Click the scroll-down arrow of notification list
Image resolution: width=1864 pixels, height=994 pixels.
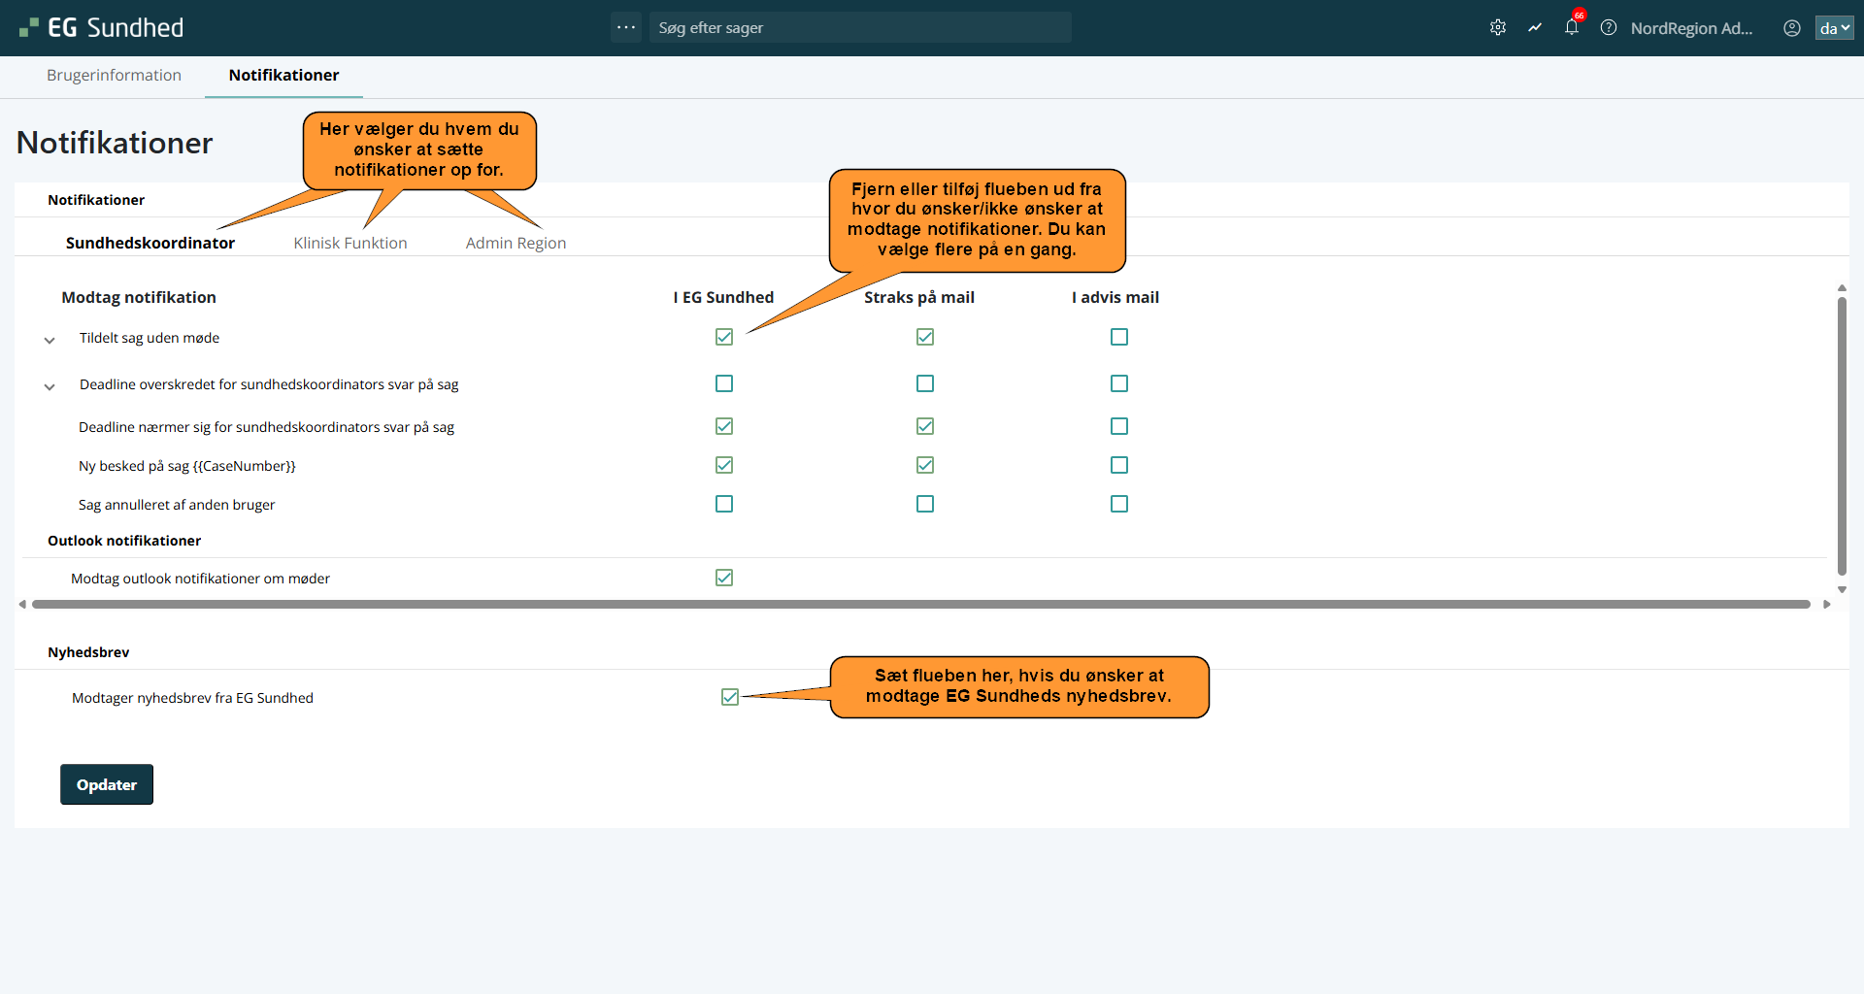click(1842, 589)
